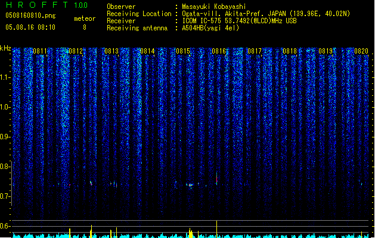The width and height of the screenshot is (375, 238).
Task: Click the tallest yellow intensity spike below 0816
Action: 216,229
